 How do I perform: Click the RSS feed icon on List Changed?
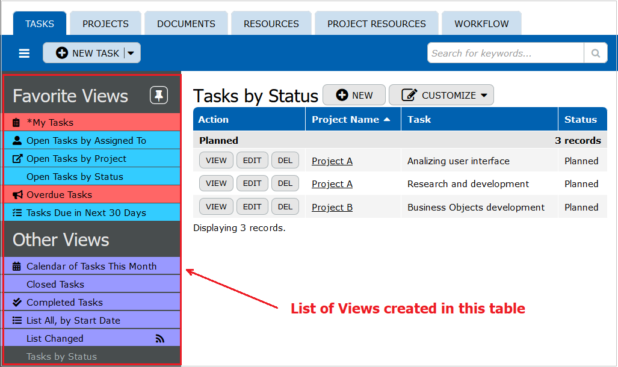click(159, 339)
